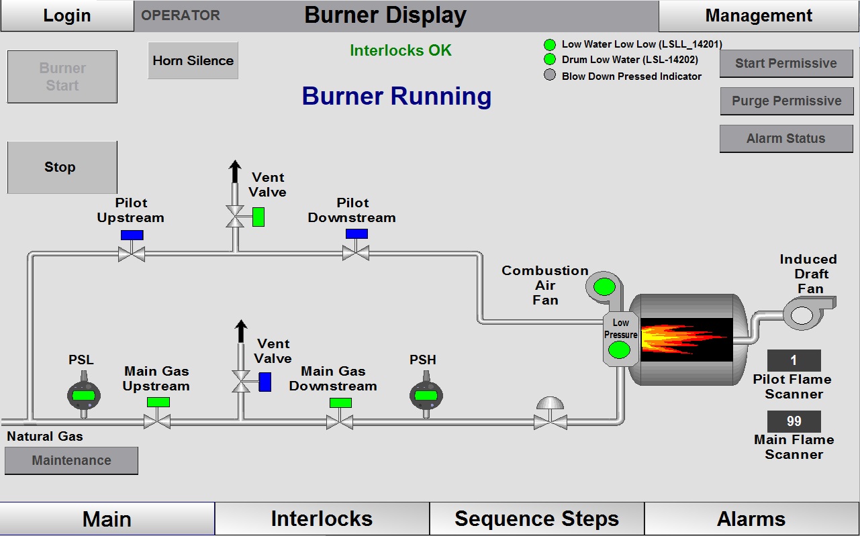Screen dimensions: 860x536
Task: Toggle the Low Water Low Low indicator light
Action: click(x=551, y=44)
